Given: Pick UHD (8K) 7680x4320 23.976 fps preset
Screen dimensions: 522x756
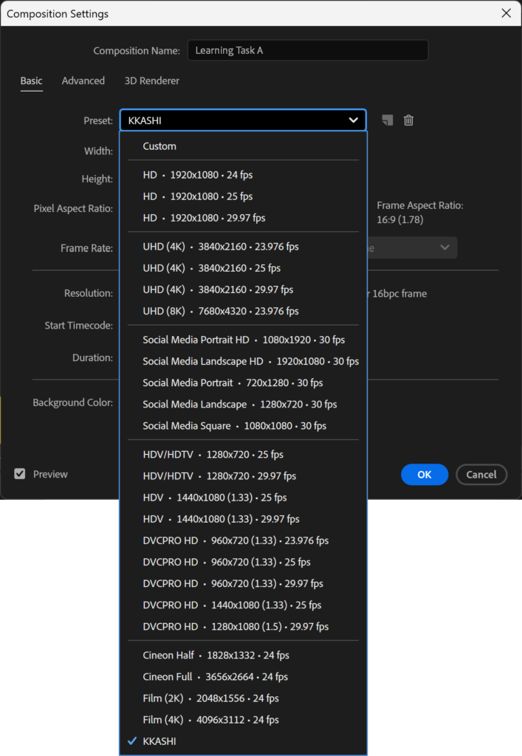Looking at the screenshot, I should click(x=221, y=311).
